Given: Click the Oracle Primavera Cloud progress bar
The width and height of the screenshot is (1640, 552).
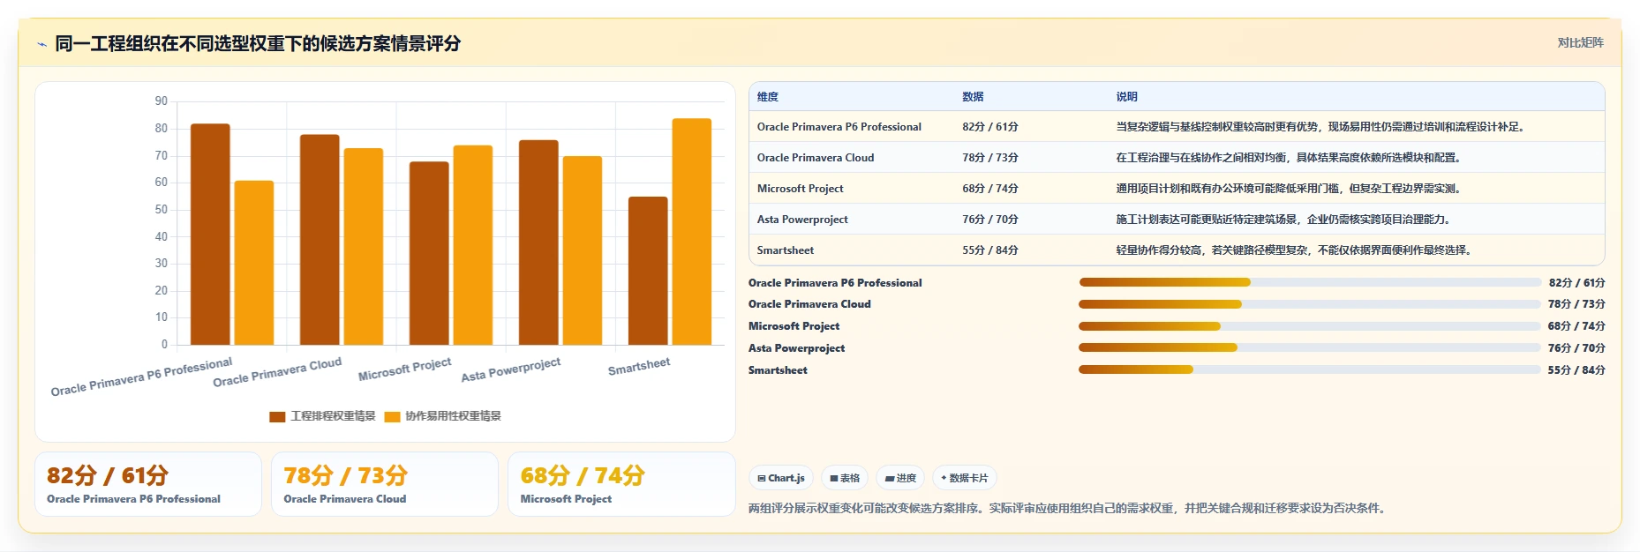Looking at the screenshot, I should coord(1309,304).
